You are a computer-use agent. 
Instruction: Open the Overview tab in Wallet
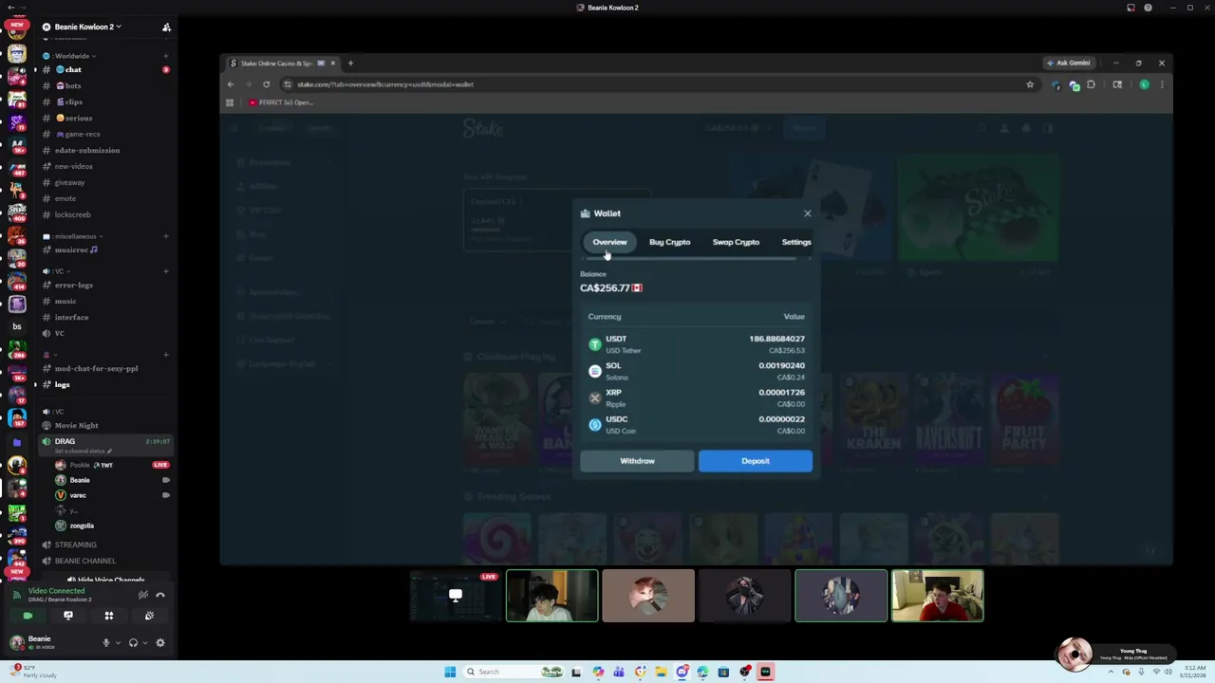[609, 242]
